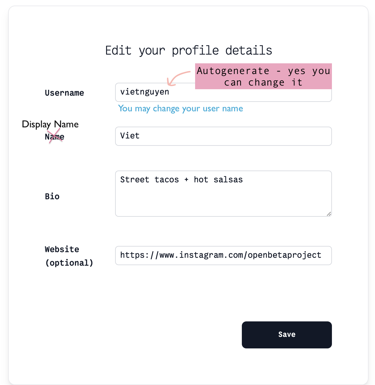
Task: Click the pink 'Autogenerate' annotation box
Action: click(x=263, y=77)
